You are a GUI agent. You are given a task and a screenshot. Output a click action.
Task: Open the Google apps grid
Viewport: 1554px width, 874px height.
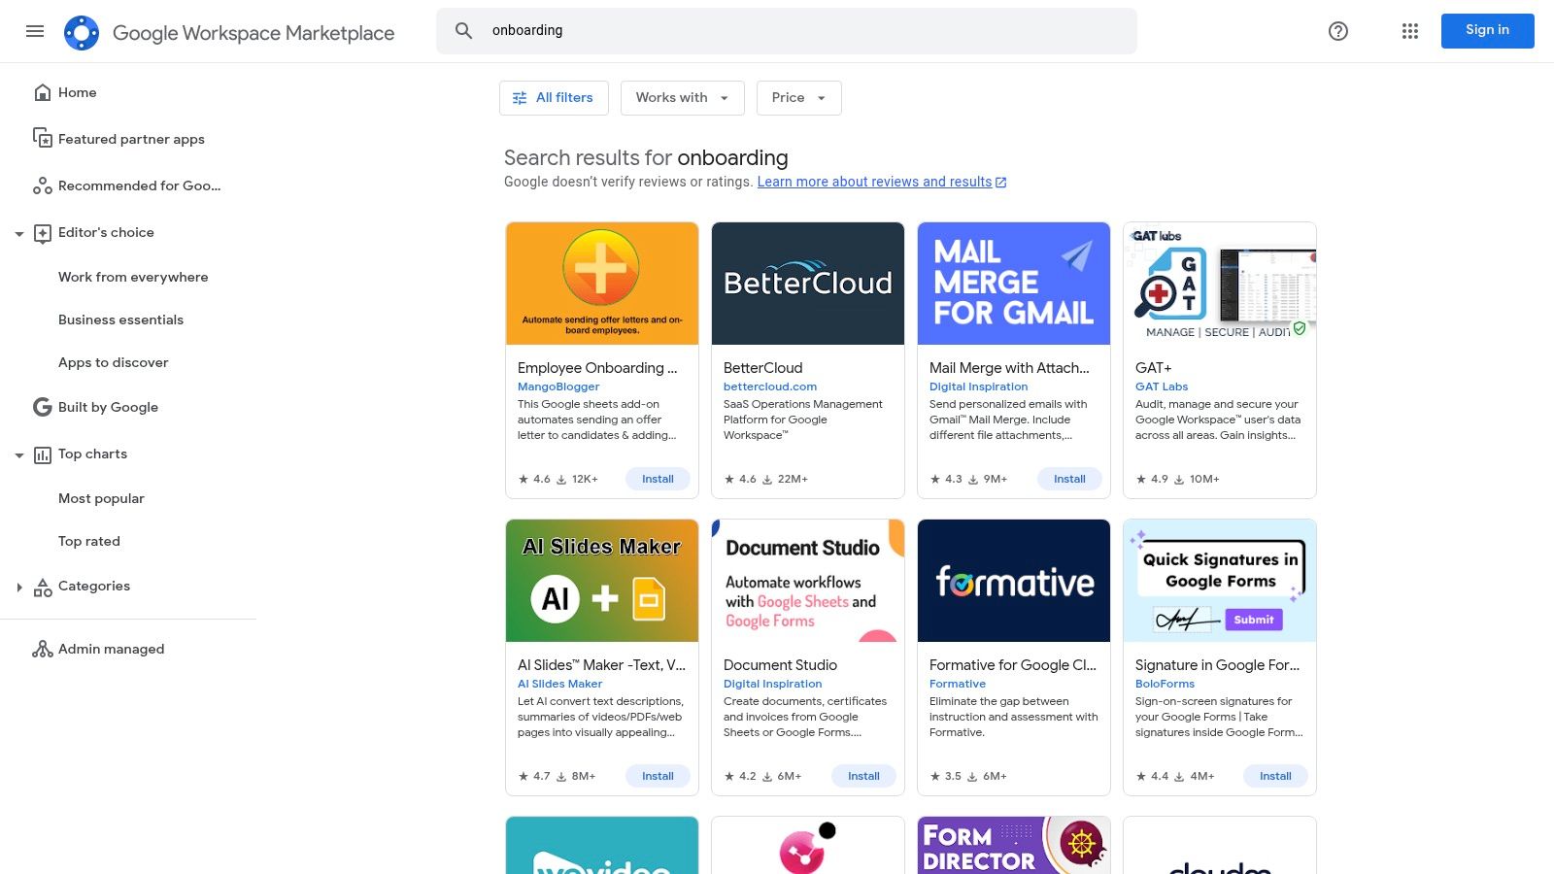point(1410,31)
